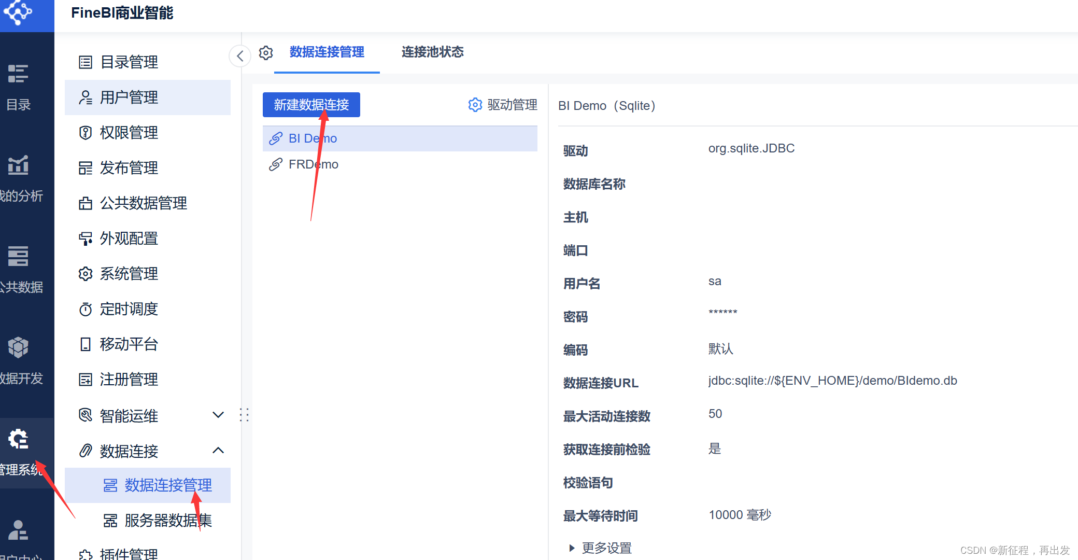Click the 外观配置 paint roller icon
This screenshot has width=1078, height=560.
[86, 239]
